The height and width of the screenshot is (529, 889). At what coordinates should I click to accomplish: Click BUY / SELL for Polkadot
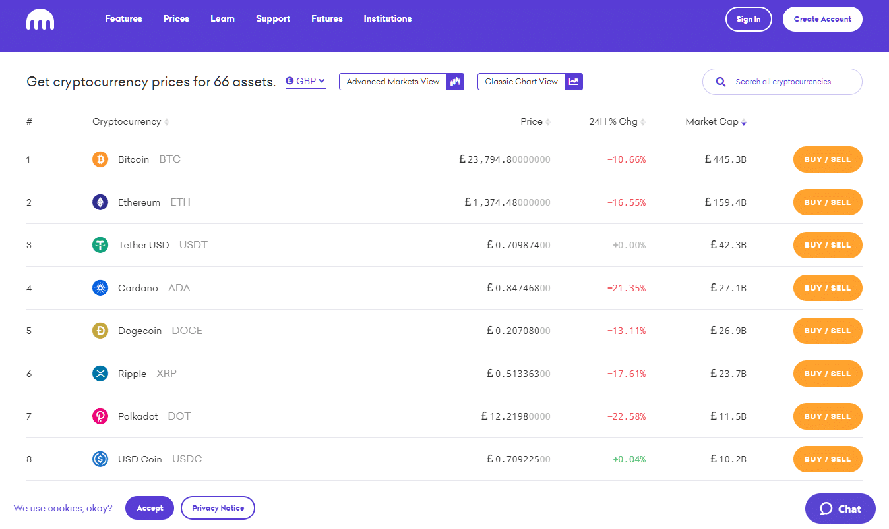pyautogui.click(x=828, y=416)
